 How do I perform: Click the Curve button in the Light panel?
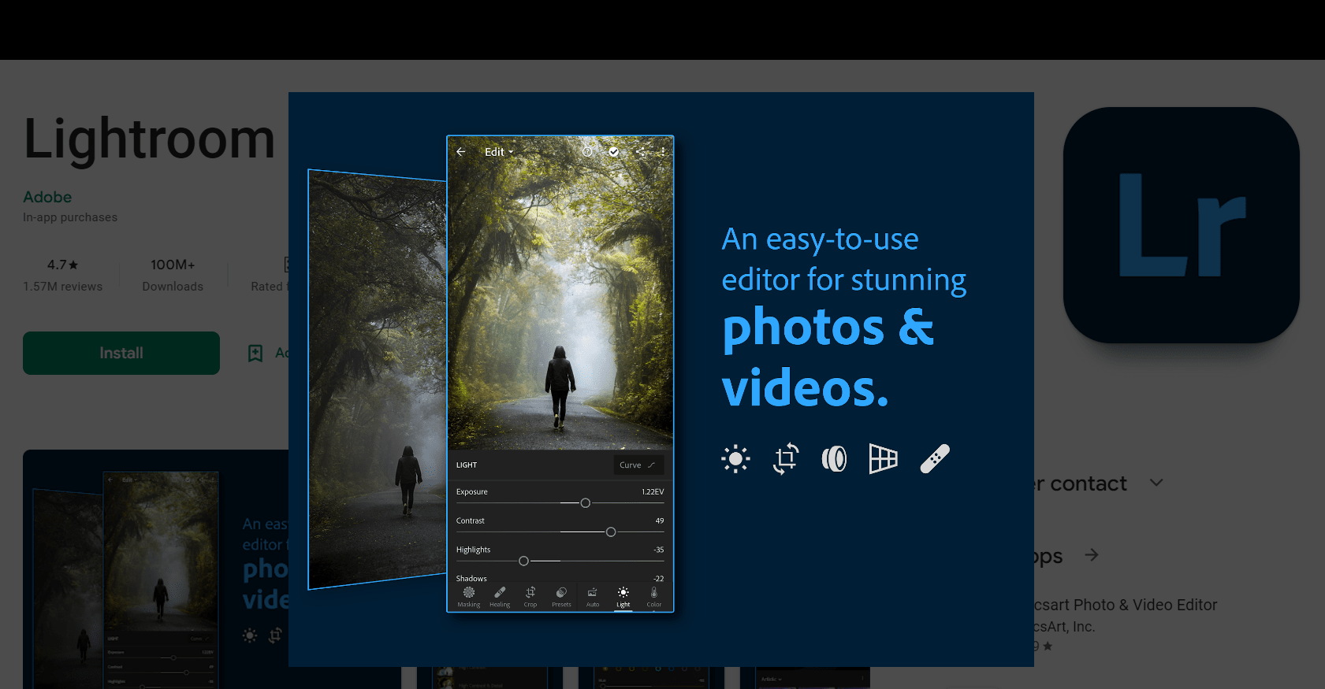(x=638, y=465)
